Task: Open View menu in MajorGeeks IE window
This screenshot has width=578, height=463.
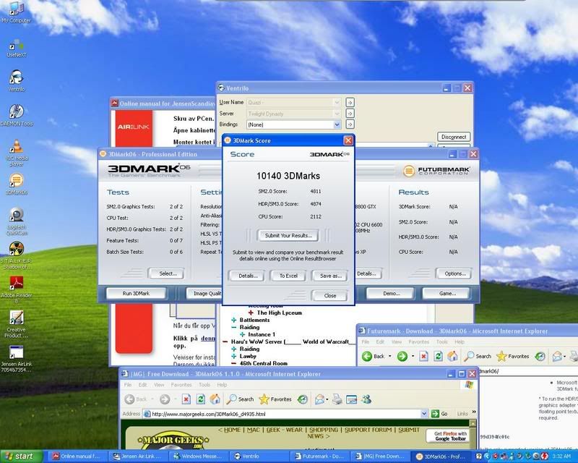Action: (159, 385)
